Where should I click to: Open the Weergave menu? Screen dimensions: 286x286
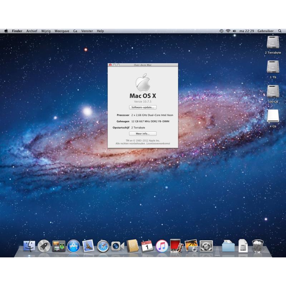[x=62, y=31]
